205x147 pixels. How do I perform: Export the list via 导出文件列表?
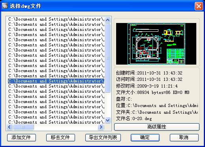pyautogui.click(x=103, y=137)
